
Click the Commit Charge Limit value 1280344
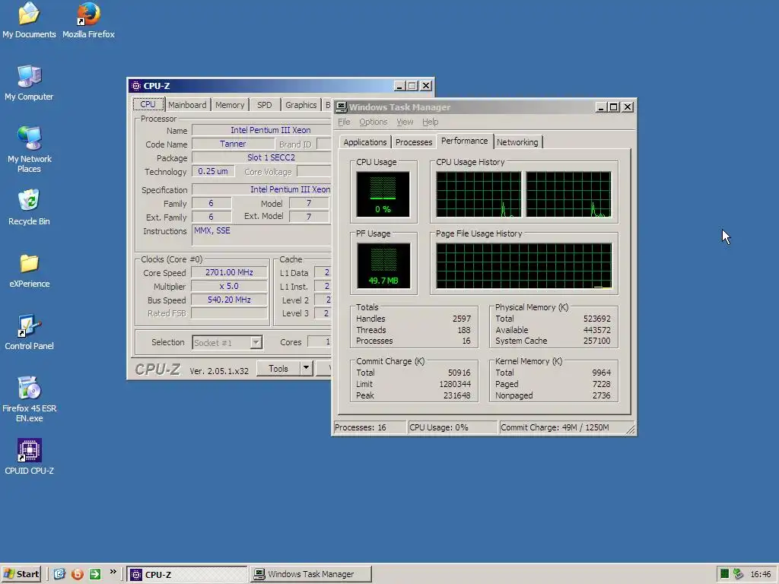tap(455, 384)
